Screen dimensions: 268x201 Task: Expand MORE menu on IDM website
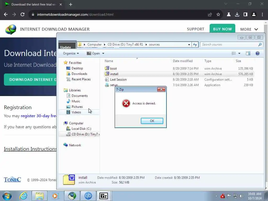pos(249,29)
